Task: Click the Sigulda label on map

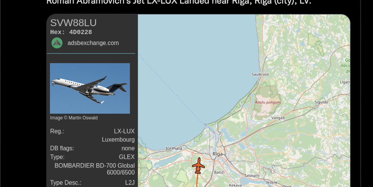Action: pyautogui.click(x=321, y=102)
